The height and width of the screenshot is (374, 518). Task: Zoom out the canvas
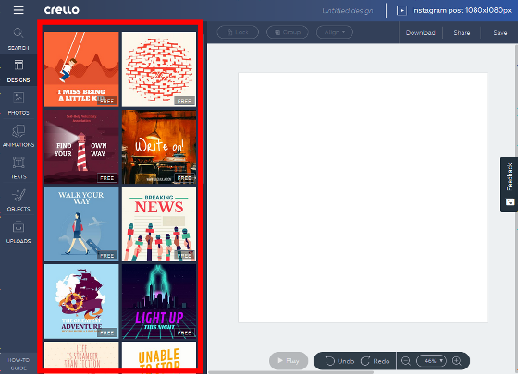tap(406, 361)
